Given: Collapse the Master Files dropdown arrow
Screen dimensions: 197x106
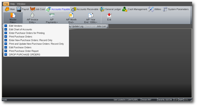Looking at the screenshot, I should click(x=16, y=22).
